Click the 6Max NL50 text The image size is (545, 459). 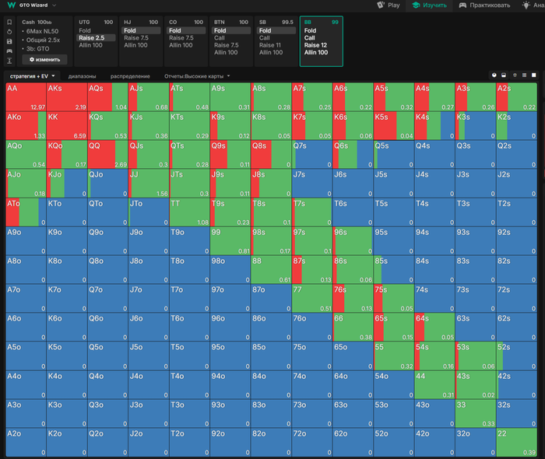click(42, 31)
